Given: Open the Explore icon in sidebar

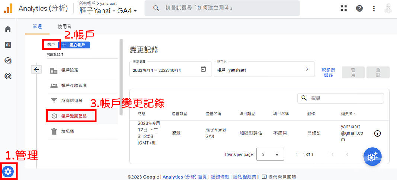Looking at the screenshot, I should pyautogui.click(x=8, y=60).
